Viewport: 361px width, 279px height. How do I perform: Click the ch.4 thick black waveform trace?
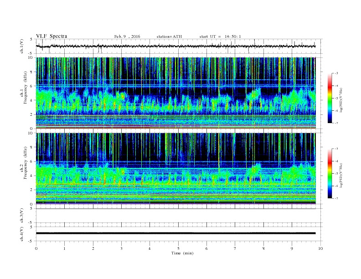tap(175, 233)
